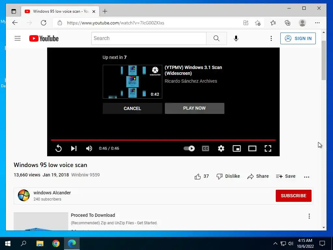Click the search magnifier button
This screenshot has height=250, width=333.
pyautogui.click(x=216, y=38)
